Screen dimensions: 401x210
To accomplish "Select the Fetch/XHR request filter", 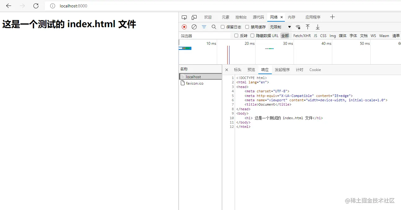I will tap(302, 36).
